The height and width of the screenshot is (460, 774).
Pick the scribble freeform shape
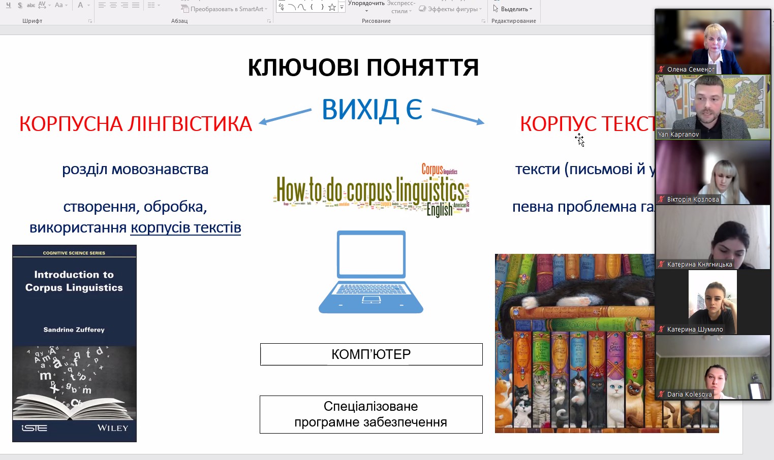pos(282,7)
